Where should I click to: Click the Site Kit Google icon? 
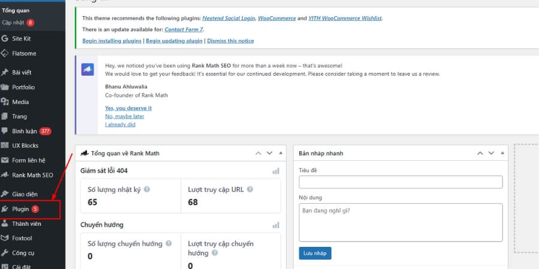pos(5,38)
